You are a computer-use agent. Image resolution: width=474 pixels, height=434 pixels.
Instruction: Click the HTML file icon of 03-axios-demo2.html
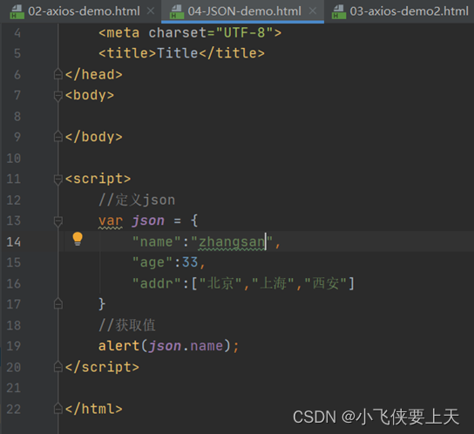click(x=339, y=12)
